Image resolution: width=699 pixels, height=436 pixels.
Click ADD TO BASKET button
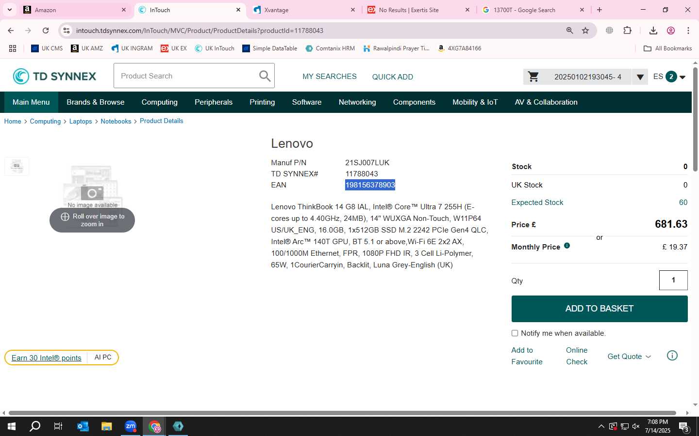599,309
